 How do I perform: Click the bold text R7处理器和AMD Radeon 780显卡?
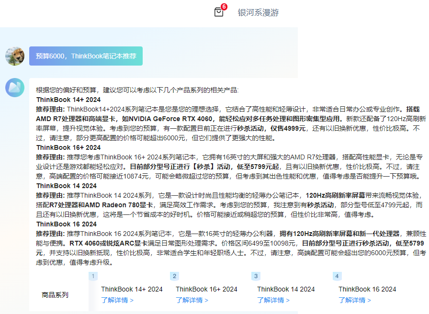101,205
